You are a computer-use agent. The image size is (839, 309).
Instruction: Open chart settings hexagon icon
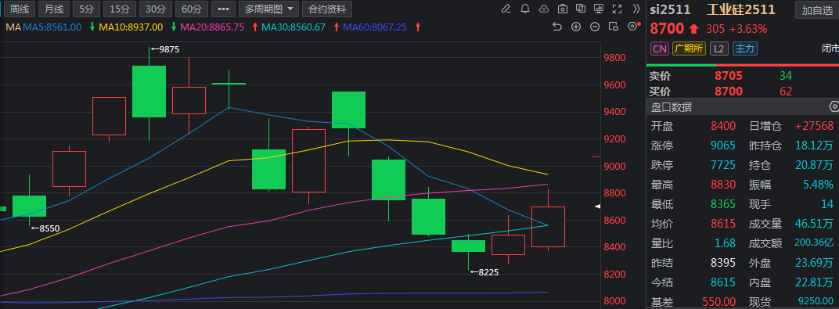pos(633,26)
